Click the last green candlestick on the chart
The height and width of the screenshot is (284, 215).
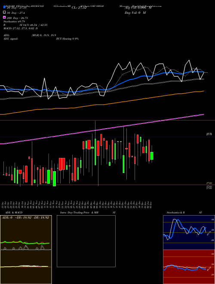coord(152,156)
